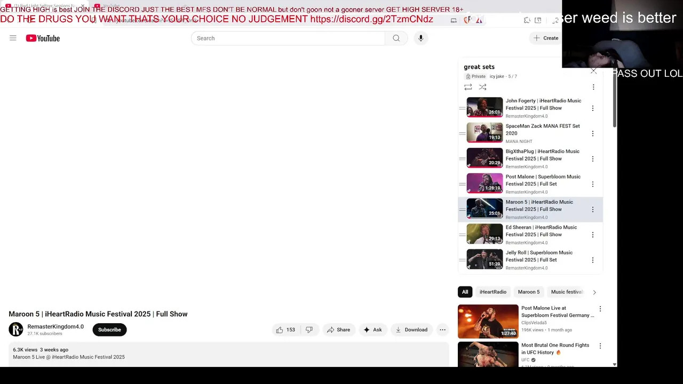Subscribe to RemasterKingdom4.0
This screenshot has width=683, height=384.
pos(109,330)
